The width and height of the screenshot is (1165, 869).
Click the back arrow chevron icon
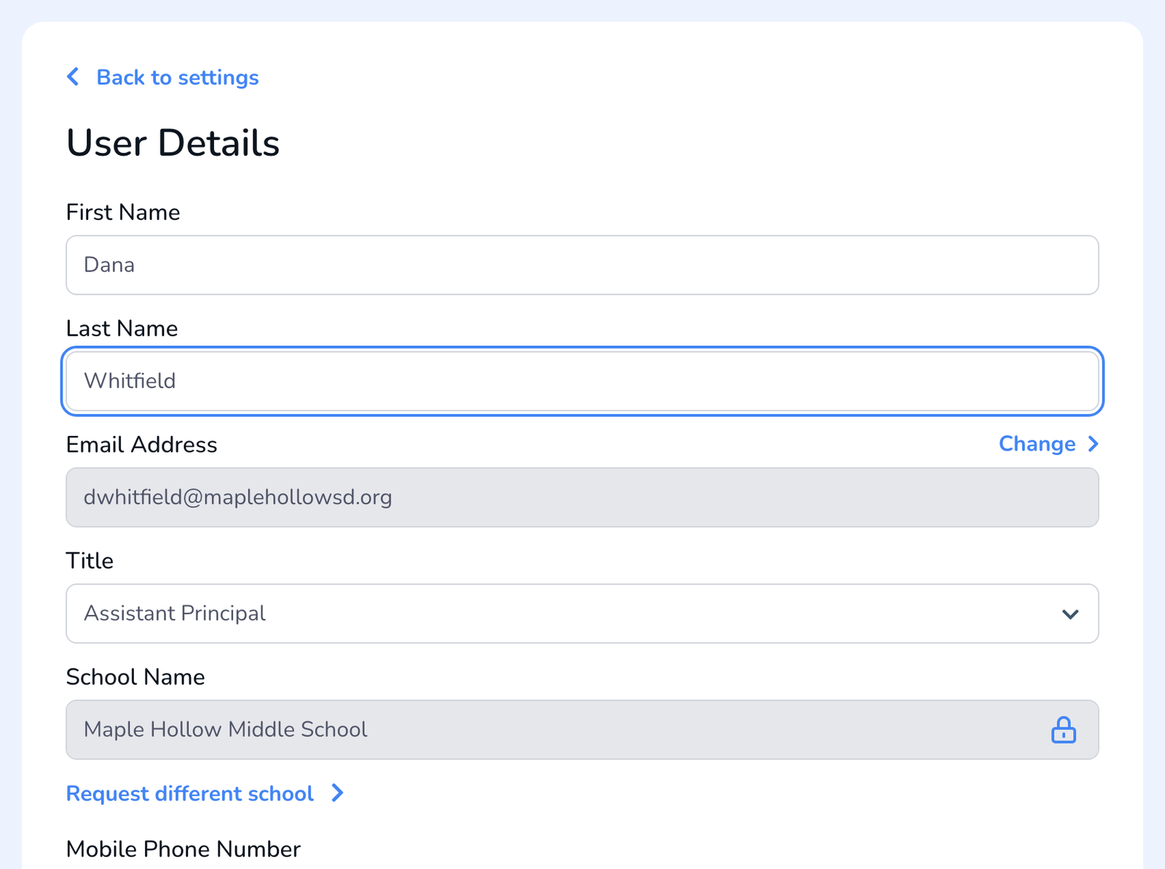[73, 76]
